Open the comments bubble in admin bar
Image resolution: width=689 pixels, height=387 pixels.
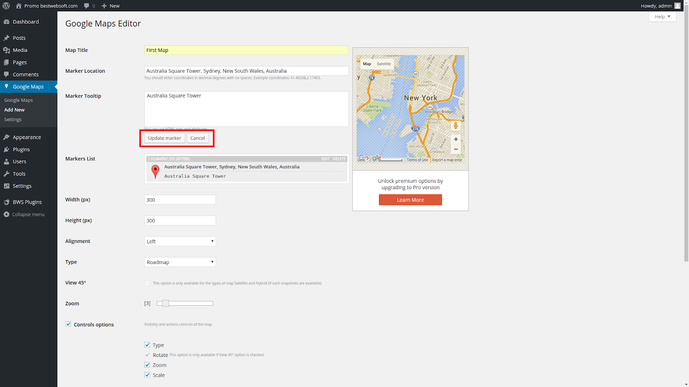(87, 6)
